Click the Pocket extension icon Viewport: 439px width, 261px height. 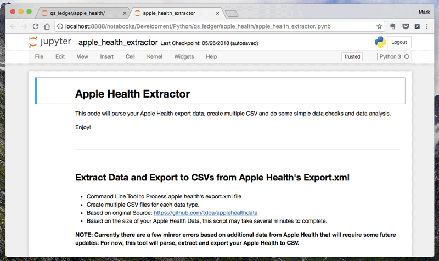(x=405, y=26)
